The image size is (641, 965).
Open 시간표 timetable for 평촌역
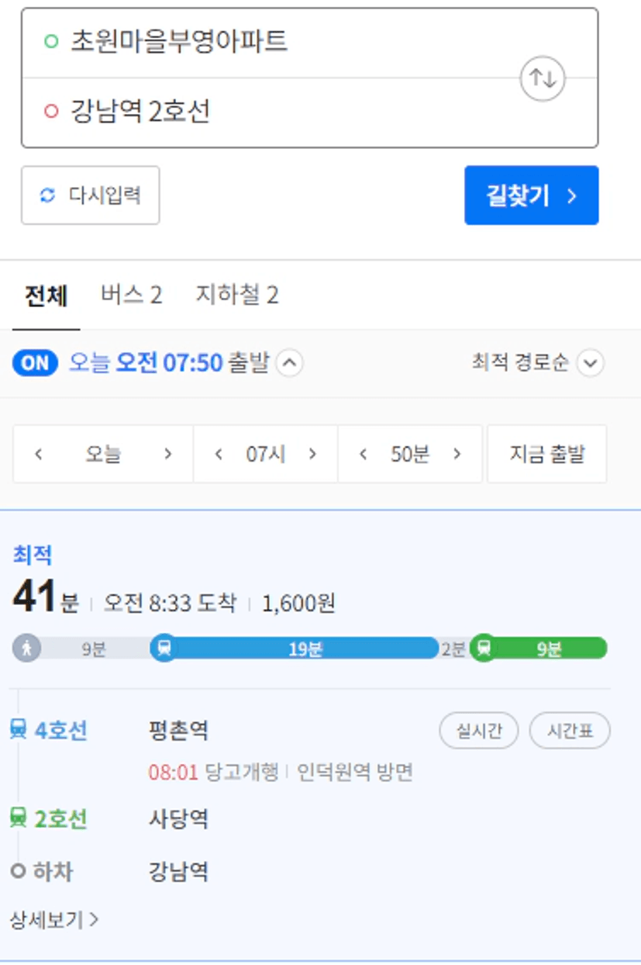(x=570, y=731)
